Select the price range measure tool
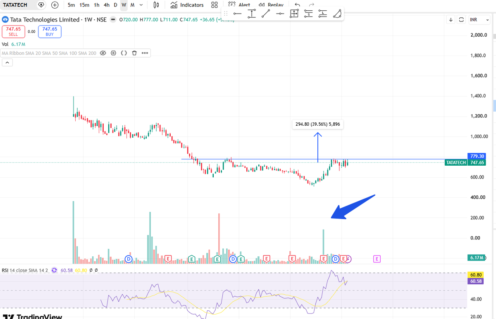Viewport: 496px width, 319px height. [x=251, y=14]
